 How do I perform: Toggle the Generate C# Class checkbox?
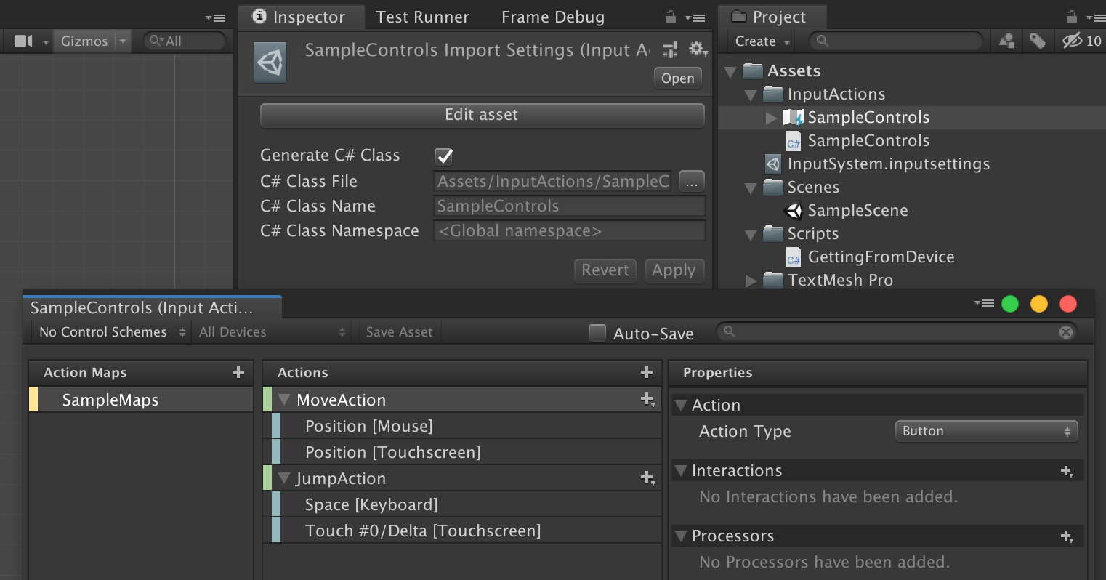coord(443,156)
